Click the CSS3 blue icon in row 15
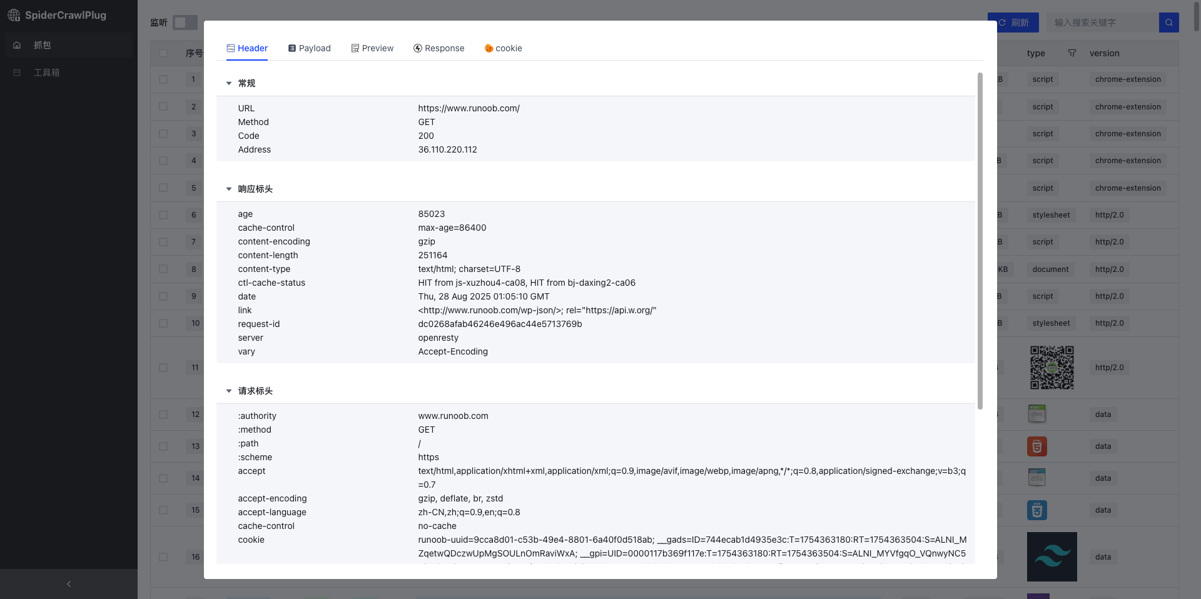 (x=1036, y=510)
